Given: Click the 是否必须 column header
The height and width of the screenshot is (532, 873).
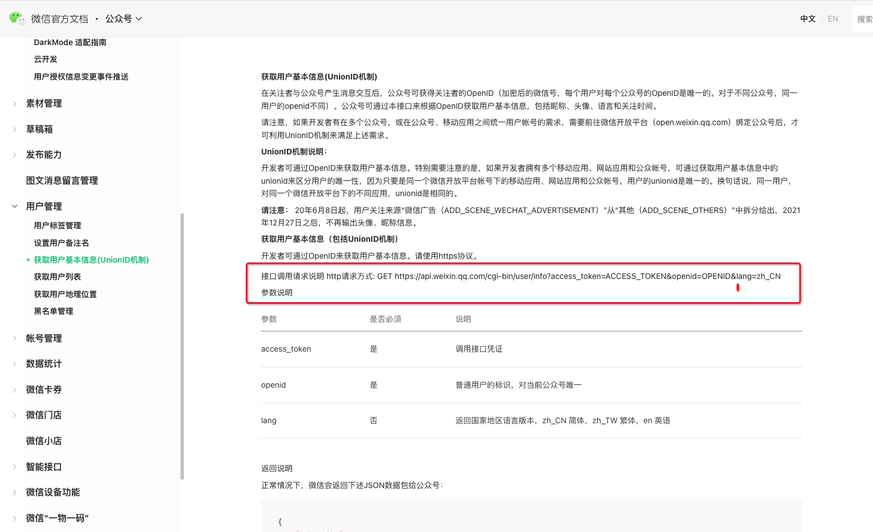Looking at the screenshot, I should click(385, 319).
